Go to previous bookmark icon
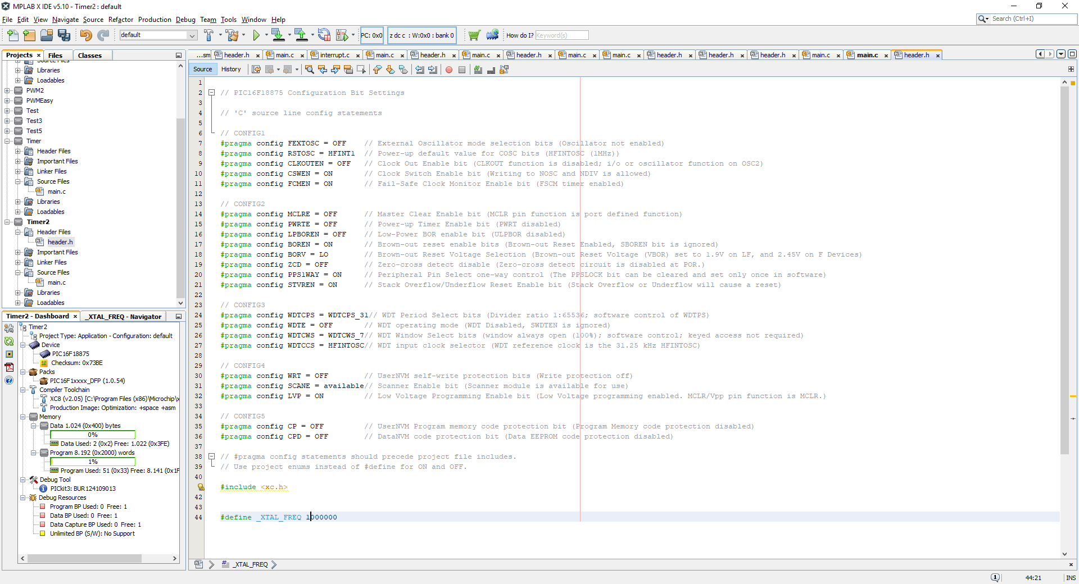This screenshot has height=584, width=1079. (377, 70)
